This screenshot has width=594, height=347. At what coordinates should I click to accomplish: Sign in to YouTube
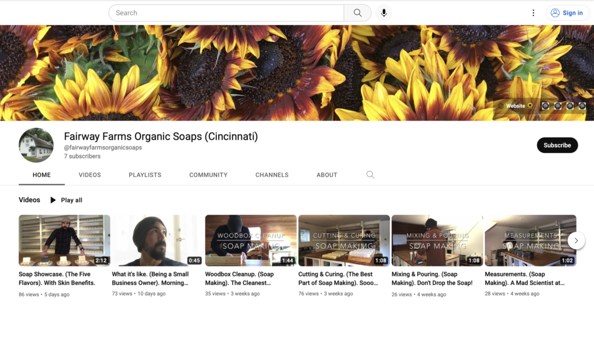567,13
